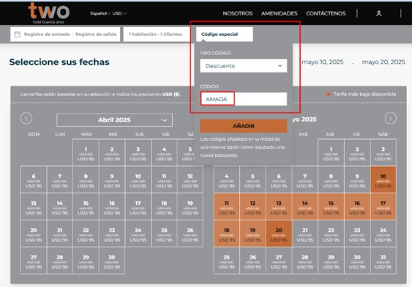Select May 24 in the calendar

(383, 234)
